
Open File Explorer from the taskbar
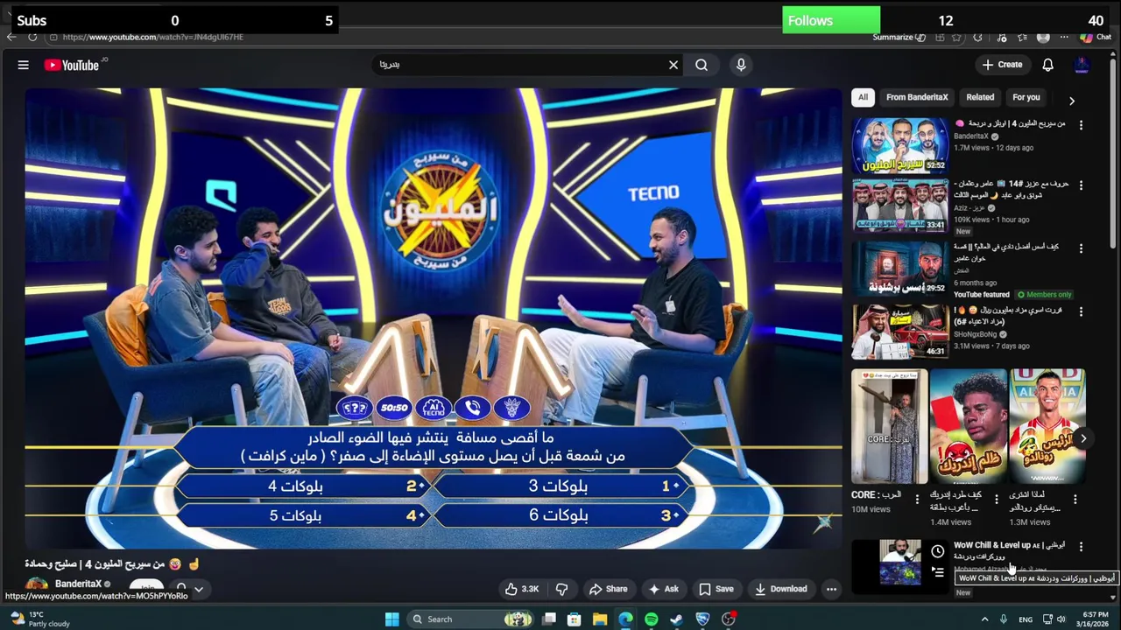point(600,619)
